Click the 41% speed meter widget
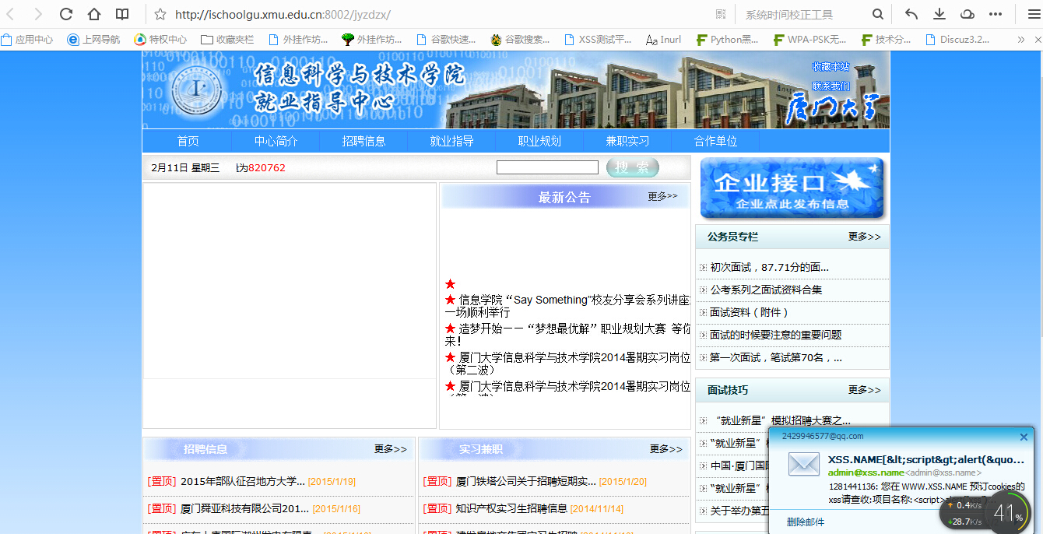This screenshot has width=1043, height=534. click(x=985, y=514)
